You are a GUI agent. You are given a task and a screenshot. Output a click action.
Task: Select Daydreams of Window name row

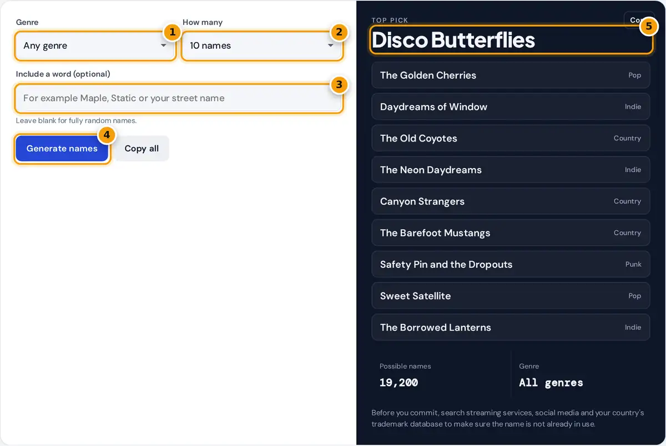[511, 107]
